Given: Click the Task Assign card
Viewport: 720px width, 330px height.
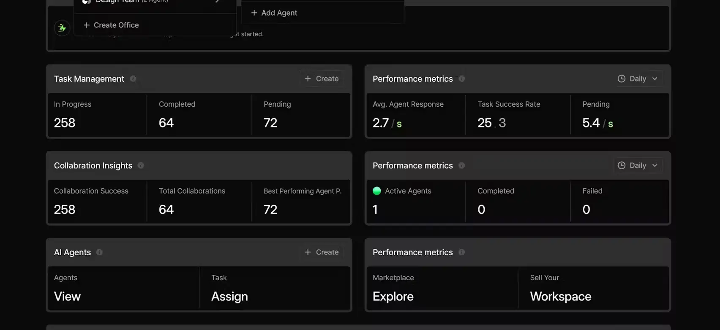Looking at the screenshot, I should tap(275, 288).
